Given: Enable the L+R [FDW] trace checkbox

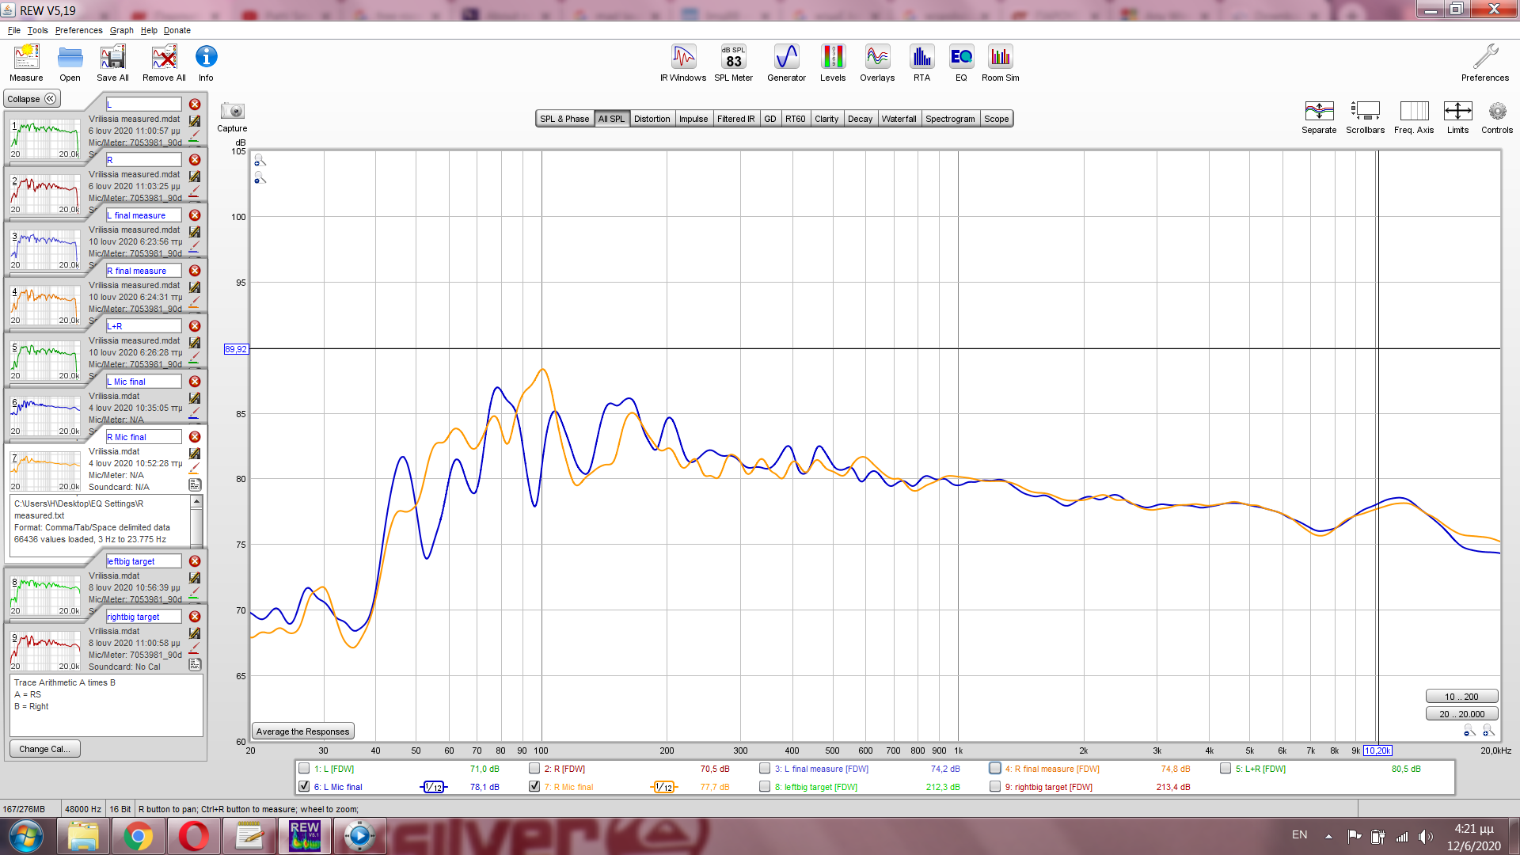Looking at the screenshot, I should click(x=1225, y=768).
